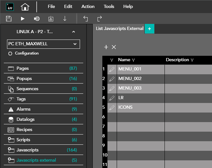
Task: Open the File menu
Action: coord(51,6)
